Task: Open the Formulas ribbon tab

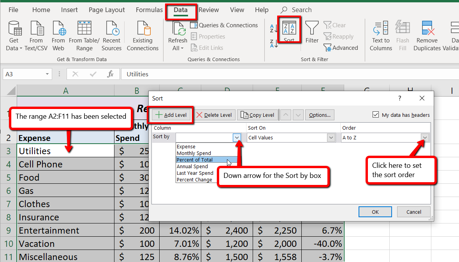Action: pyautogui.click(x=149, y=10)
